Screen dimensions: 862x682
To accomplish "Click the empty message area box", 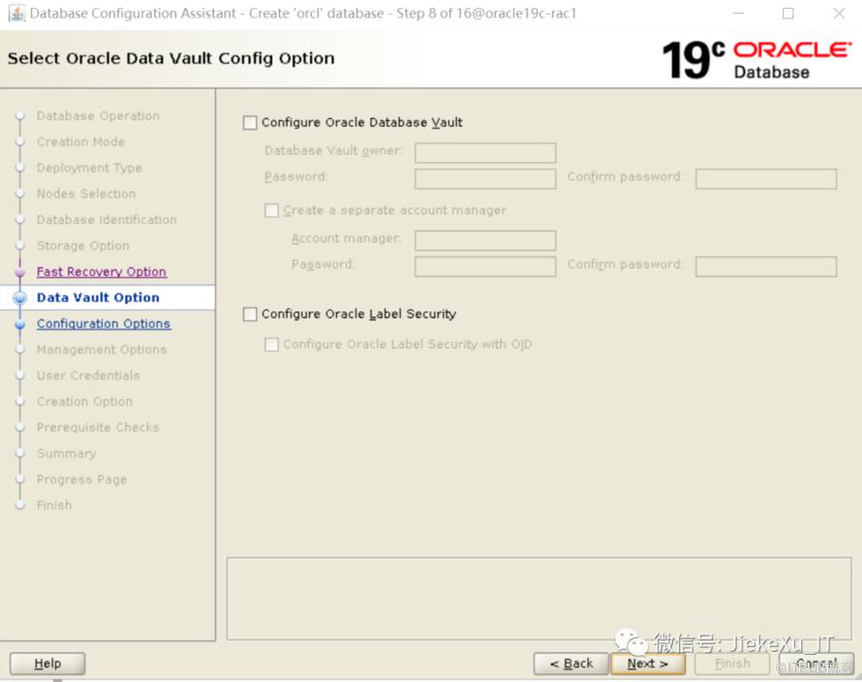I will [x=539, y=599].
